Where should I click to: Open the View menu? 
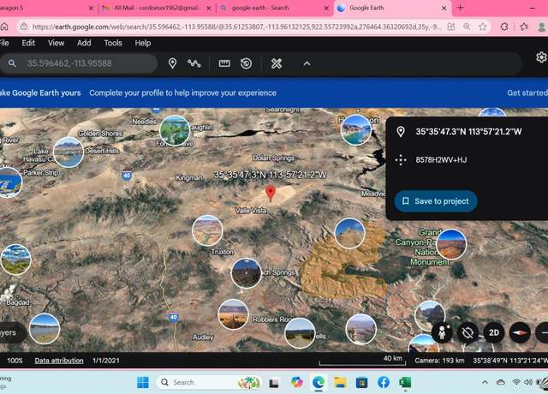[x=56, y=43]
